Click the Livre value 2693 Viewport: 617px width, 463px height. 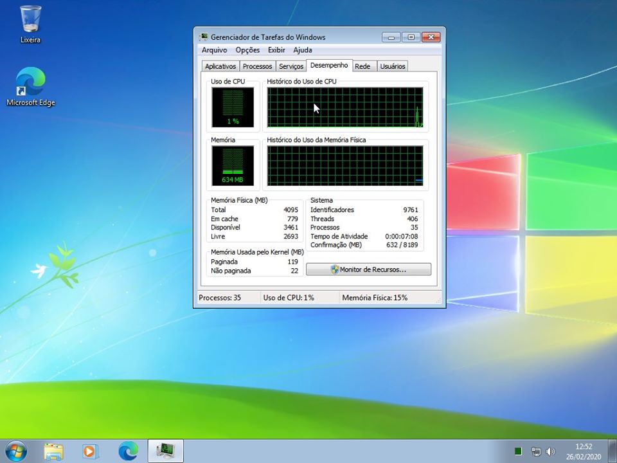pyautogui.click(x=291, y=237)
